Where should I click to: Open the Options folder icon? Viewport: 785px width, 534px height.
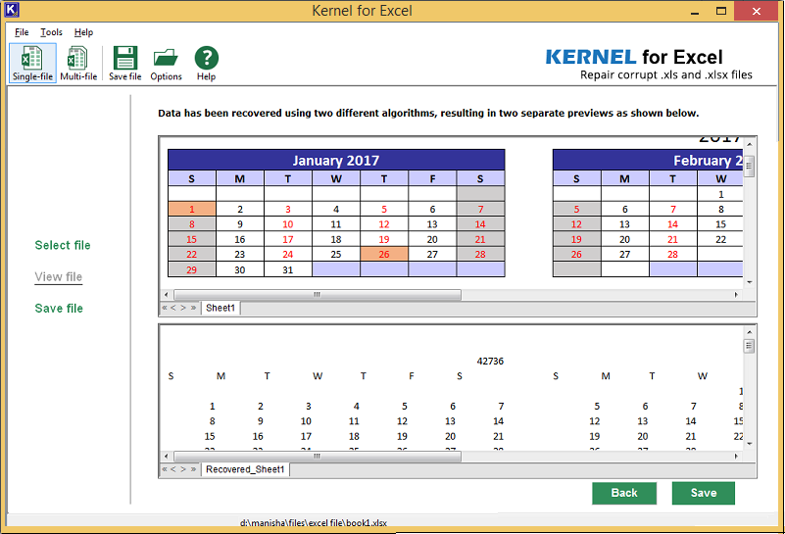(x=167, y=63)
